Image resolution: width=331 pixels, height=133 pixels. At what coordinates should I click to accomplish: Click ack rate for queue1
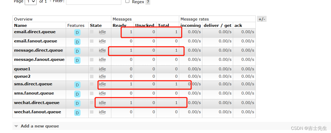pos(248,69)
